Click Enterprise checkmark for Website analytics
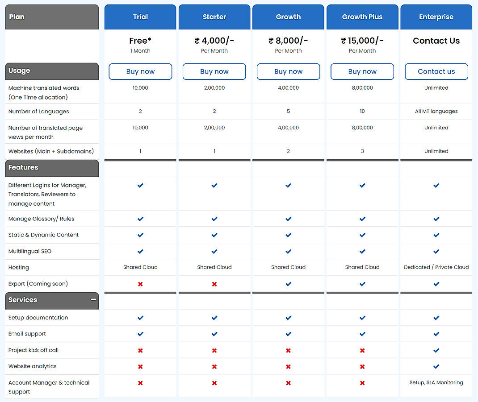Screen dimensions: 478x402 [436, 367]
